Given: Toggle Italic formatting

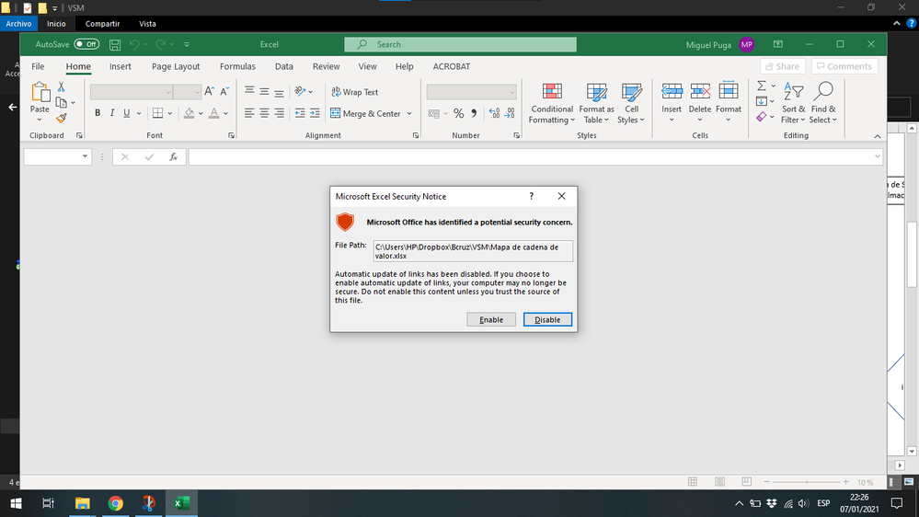Looking at the screenshot, I should [x=112, y=113].
